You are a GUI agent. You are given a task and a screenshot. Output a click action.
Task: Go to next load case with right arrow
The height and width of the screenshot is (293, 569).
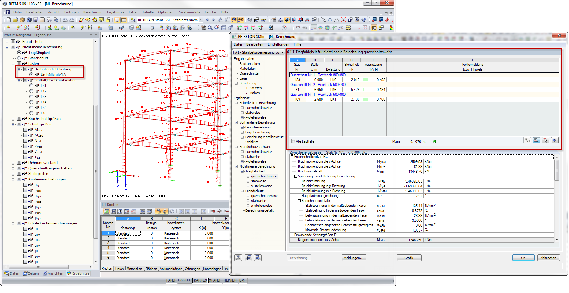(x=214, y=20)
